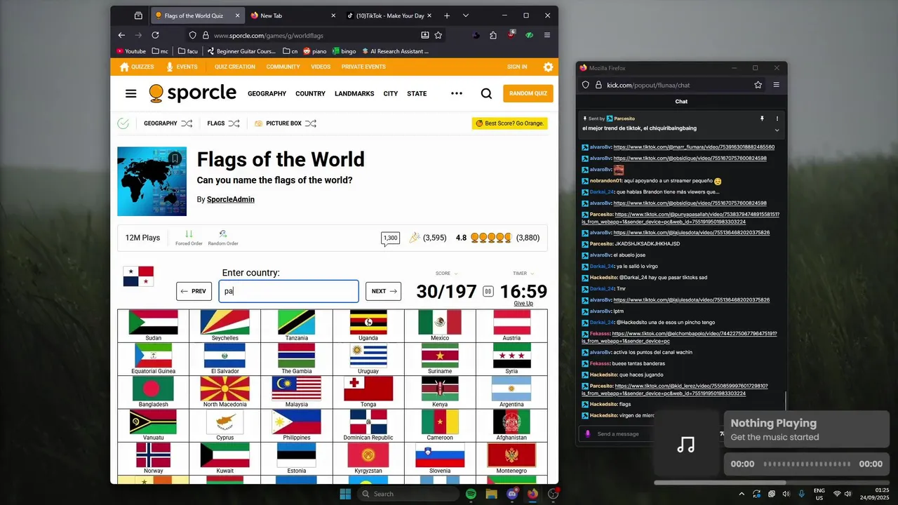The height and width of the screenshot is (505, 898).
Task: Open Firefox View in the tab strip
Action: (x=138, y=15)
